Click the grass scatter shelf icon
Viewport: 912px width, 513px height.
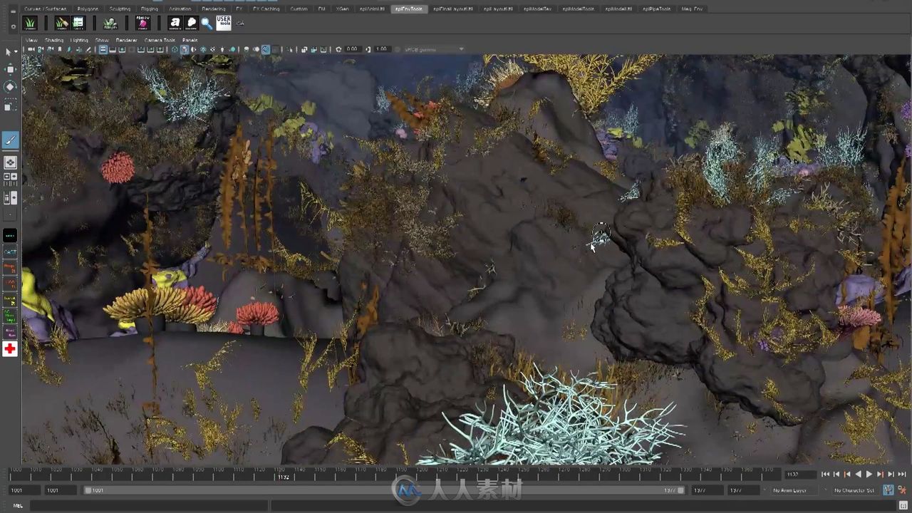(30, 23)
